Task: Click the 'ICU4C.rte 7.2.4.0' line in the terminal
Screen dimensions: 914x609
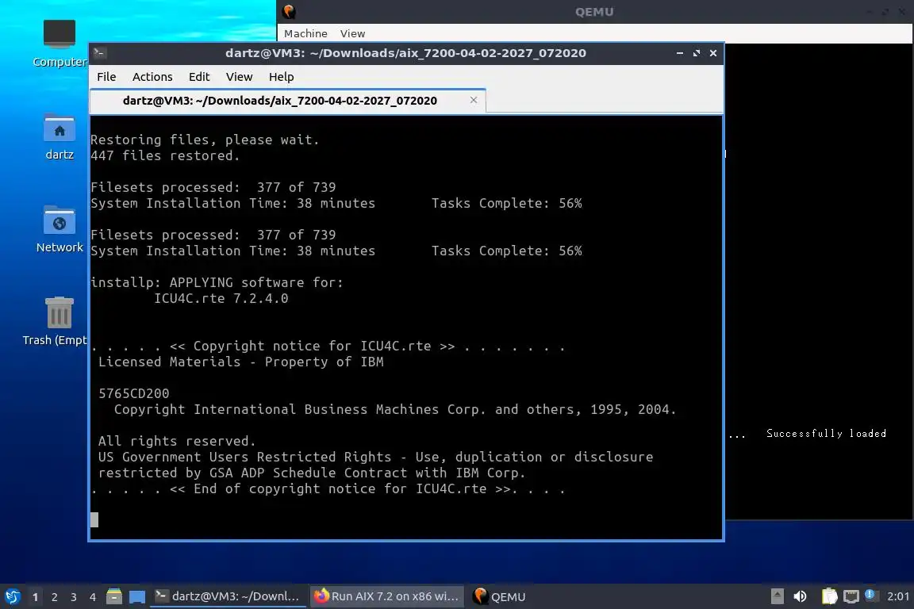Action: 221,298
